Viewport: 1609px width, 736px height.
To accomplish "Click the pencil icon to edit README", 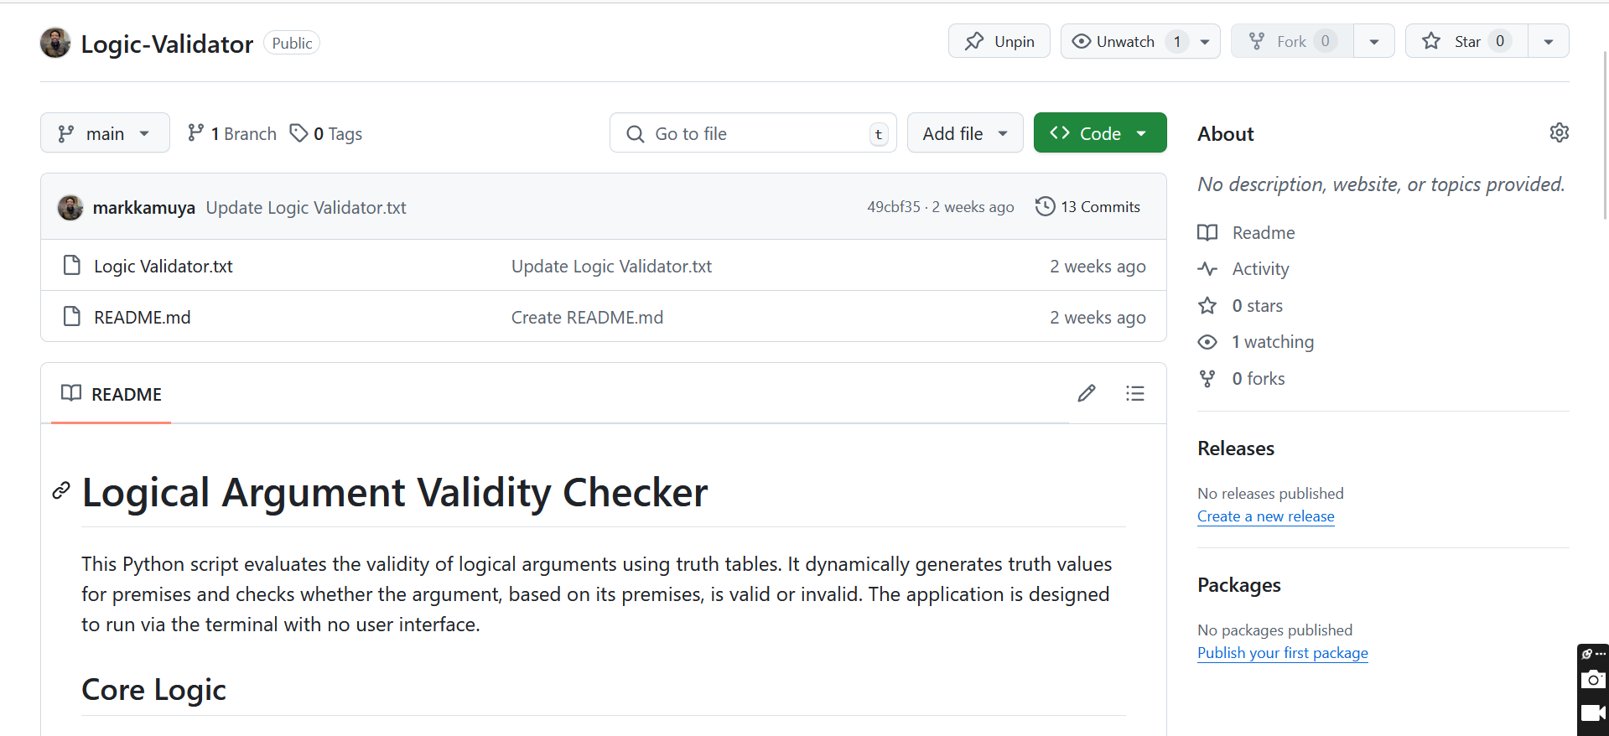I will click(x=1087, y=393).
